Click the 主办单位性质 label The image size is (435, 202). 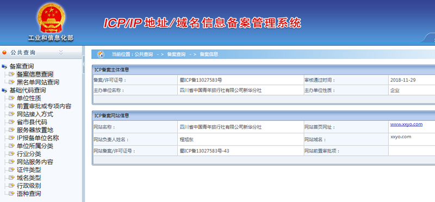click(320, 90)
